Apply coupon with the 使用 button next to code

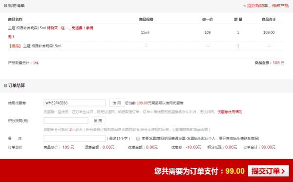point(117,103)
